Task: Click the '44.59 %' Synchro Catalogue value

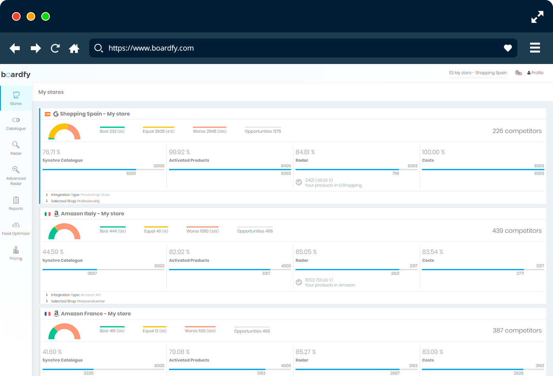Action: (x=53, y=252)
